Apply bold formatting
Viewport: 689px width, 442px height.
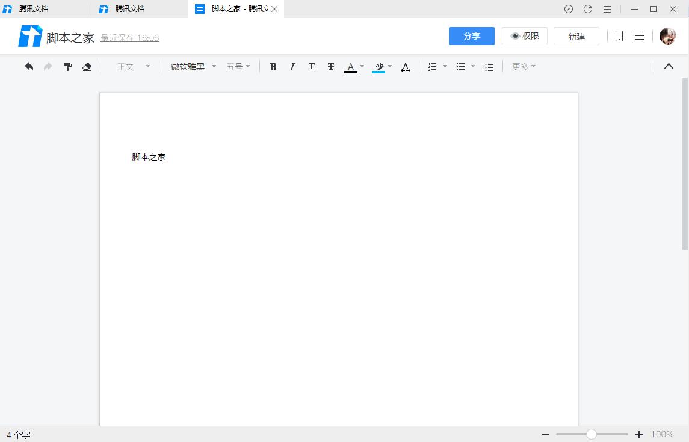[273, 66]
